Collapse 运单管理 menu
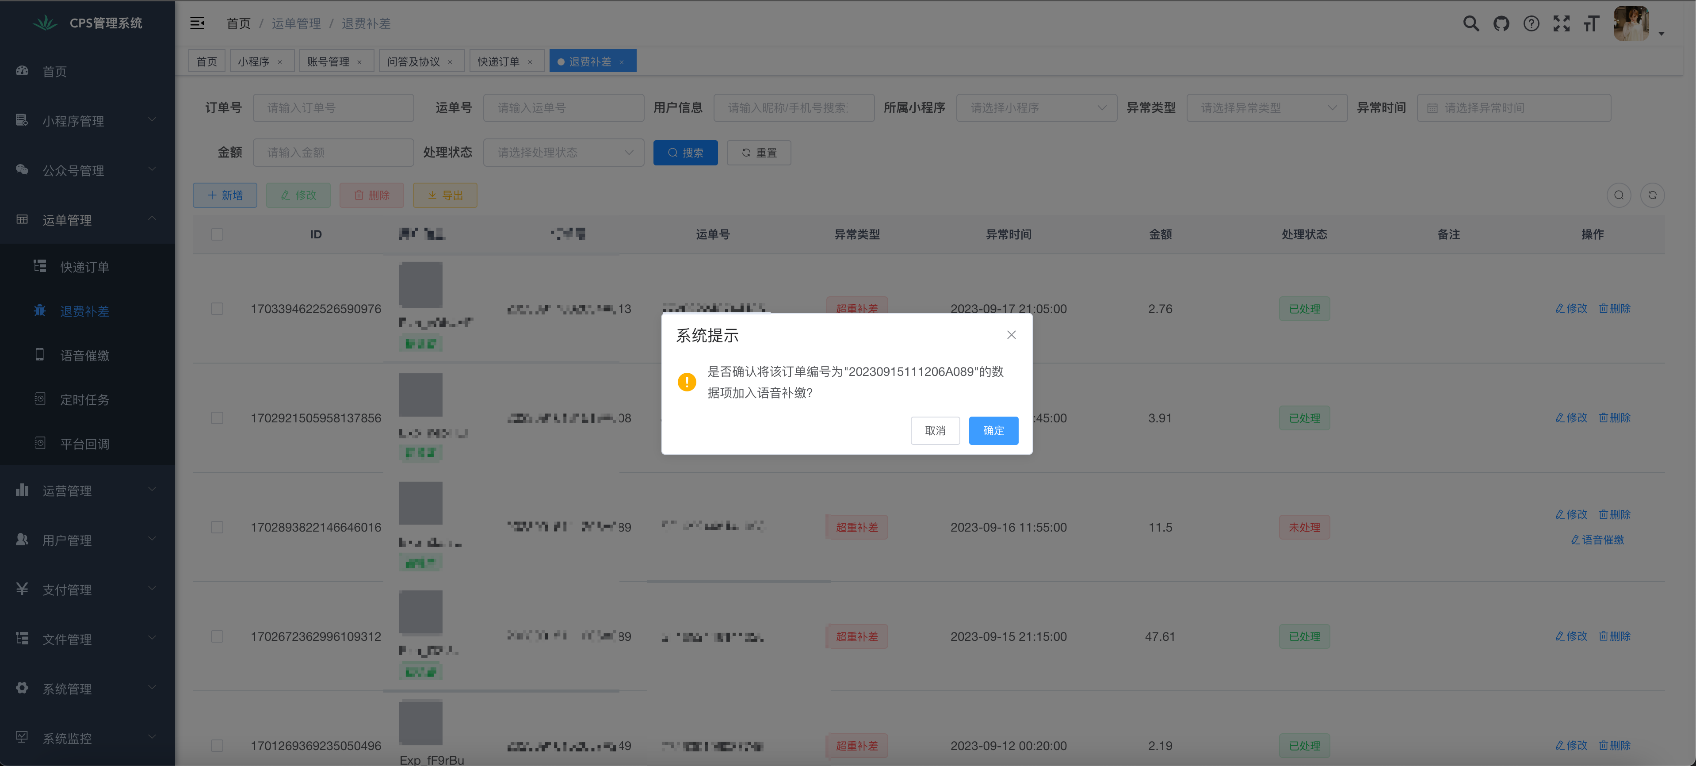Viewport: 1696px width, 766px height. point(88,220)
